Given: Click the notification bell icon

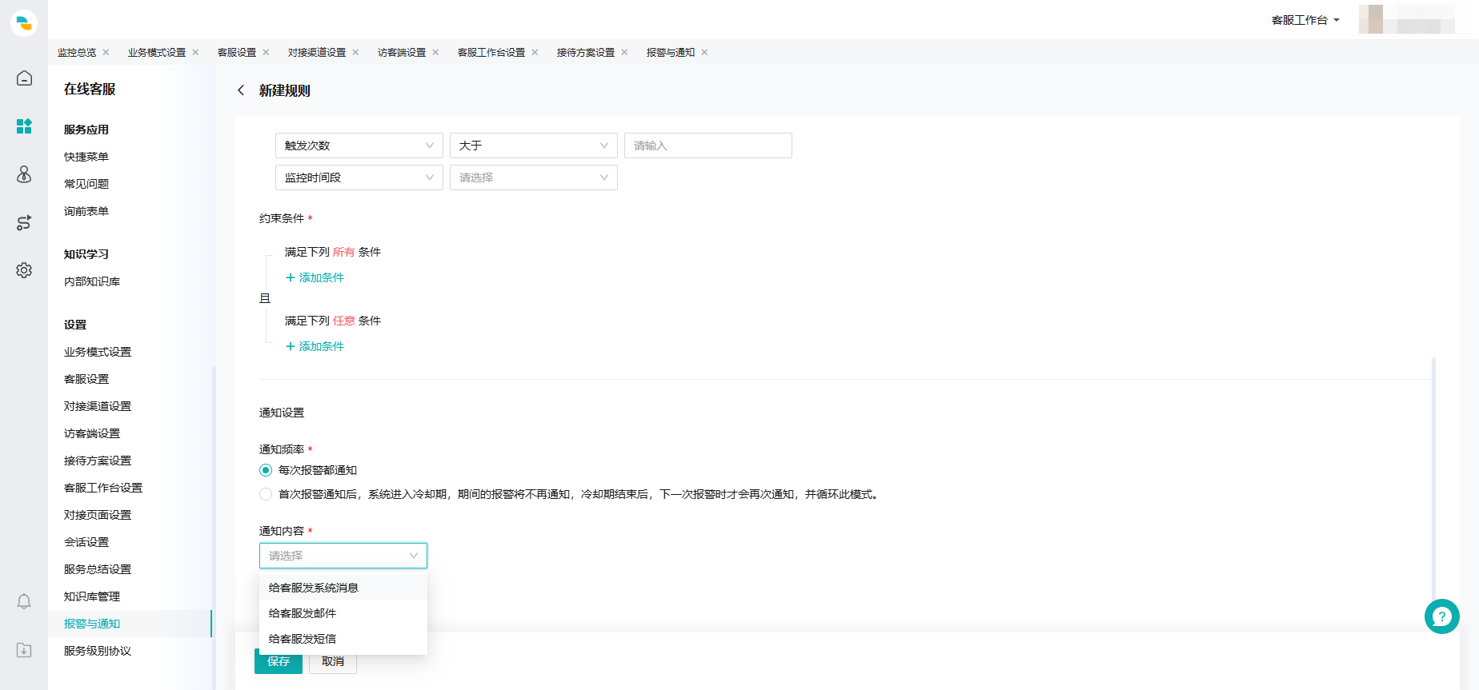Looking at the screenshot, I should (x=24, y=601).
